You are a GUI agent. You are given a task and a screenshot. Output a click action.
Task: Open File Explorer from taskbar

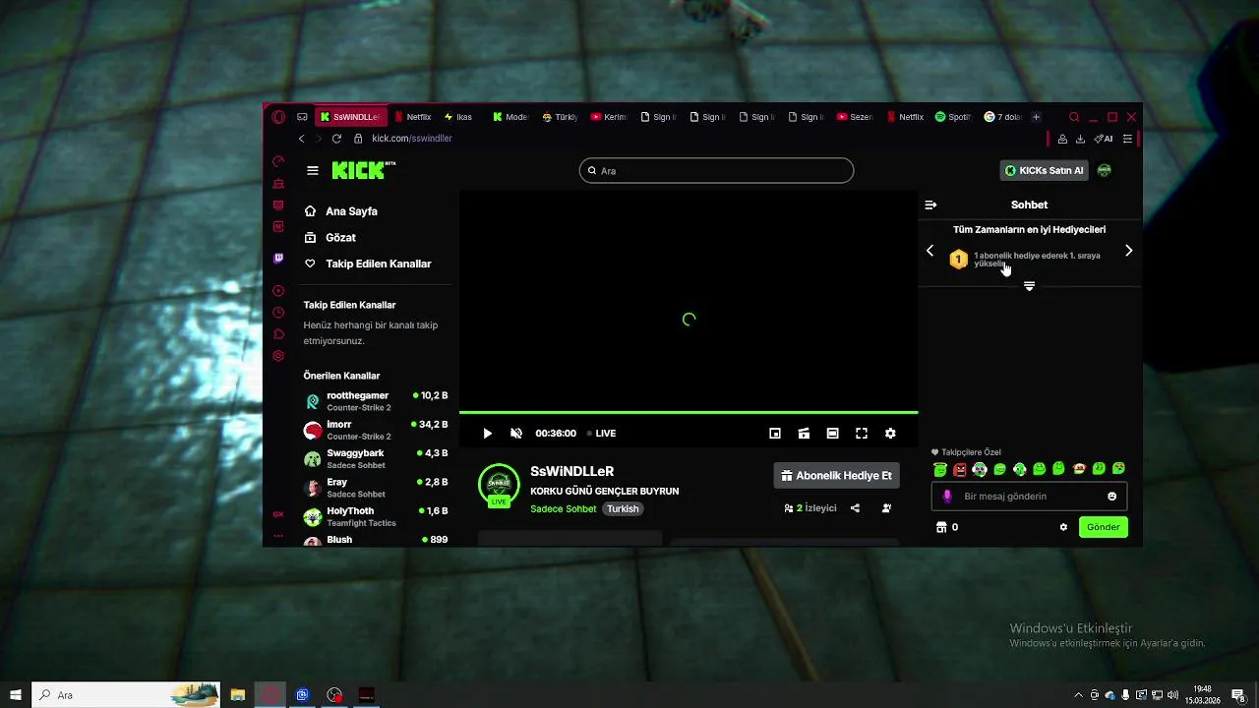click(237, 695)
